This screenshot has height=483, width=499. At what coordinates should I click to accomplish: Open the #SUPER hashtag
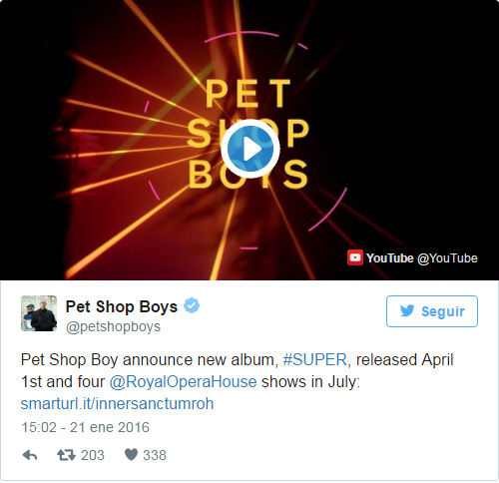tap(314, 360)
